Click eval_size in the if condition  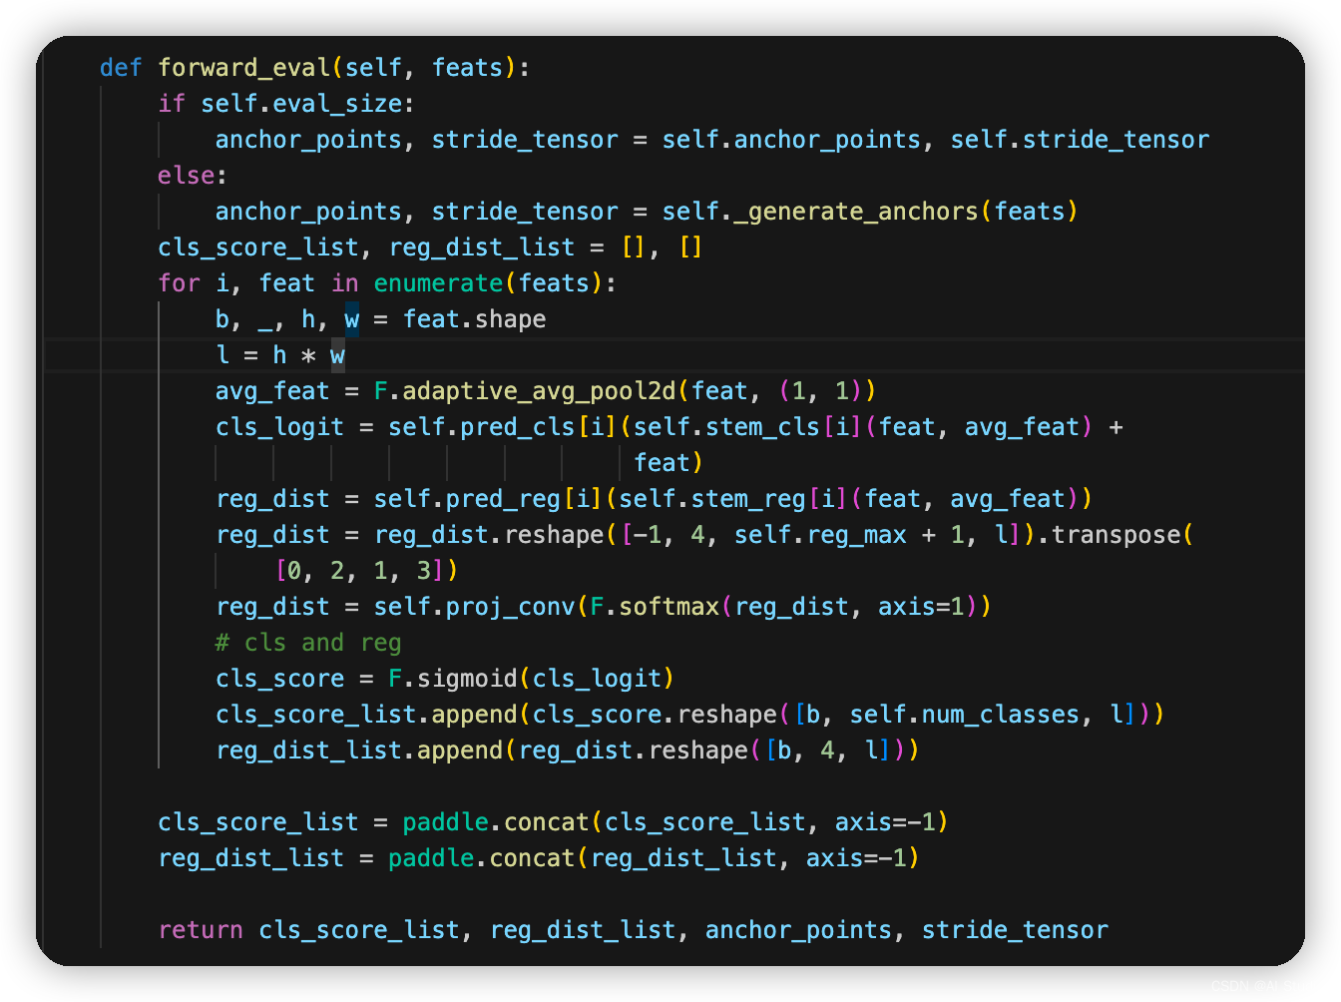pos(338,104)
